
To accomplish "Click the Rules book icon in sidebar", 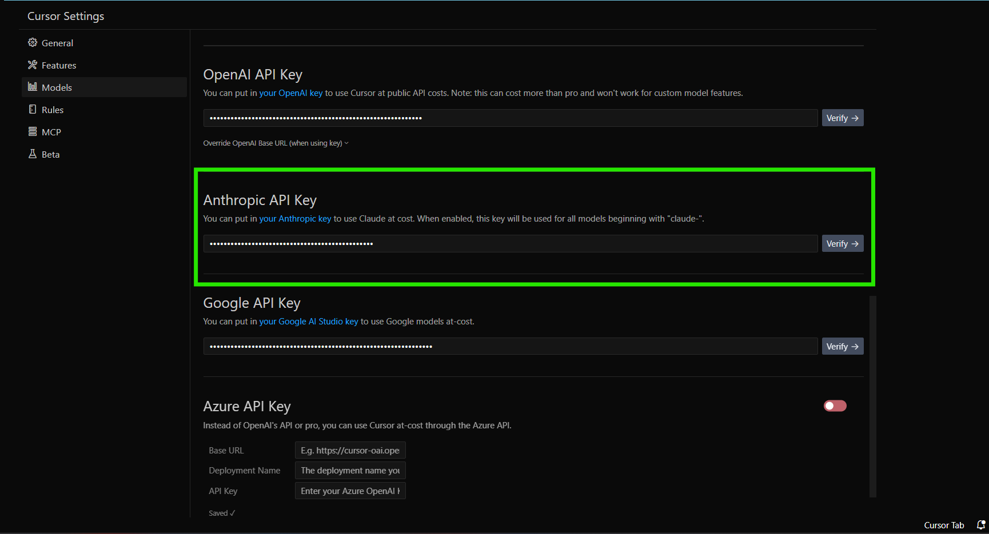I will coord(33,109).
